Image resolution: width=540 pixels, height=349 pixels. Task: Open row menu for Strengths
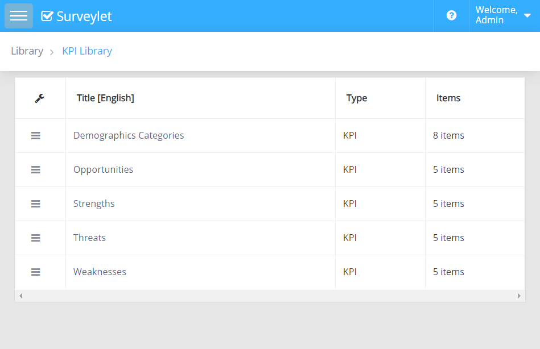[x=35, y=204]
